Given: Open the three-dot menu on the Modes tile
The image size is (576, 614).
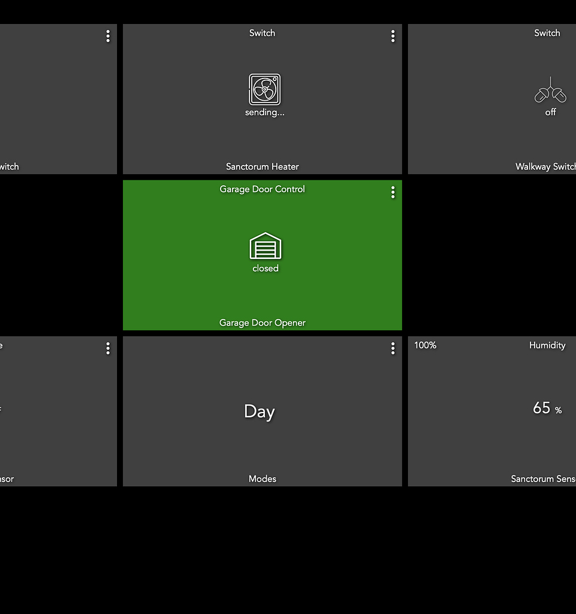Looking at the screenshot, I should [393, 348].
